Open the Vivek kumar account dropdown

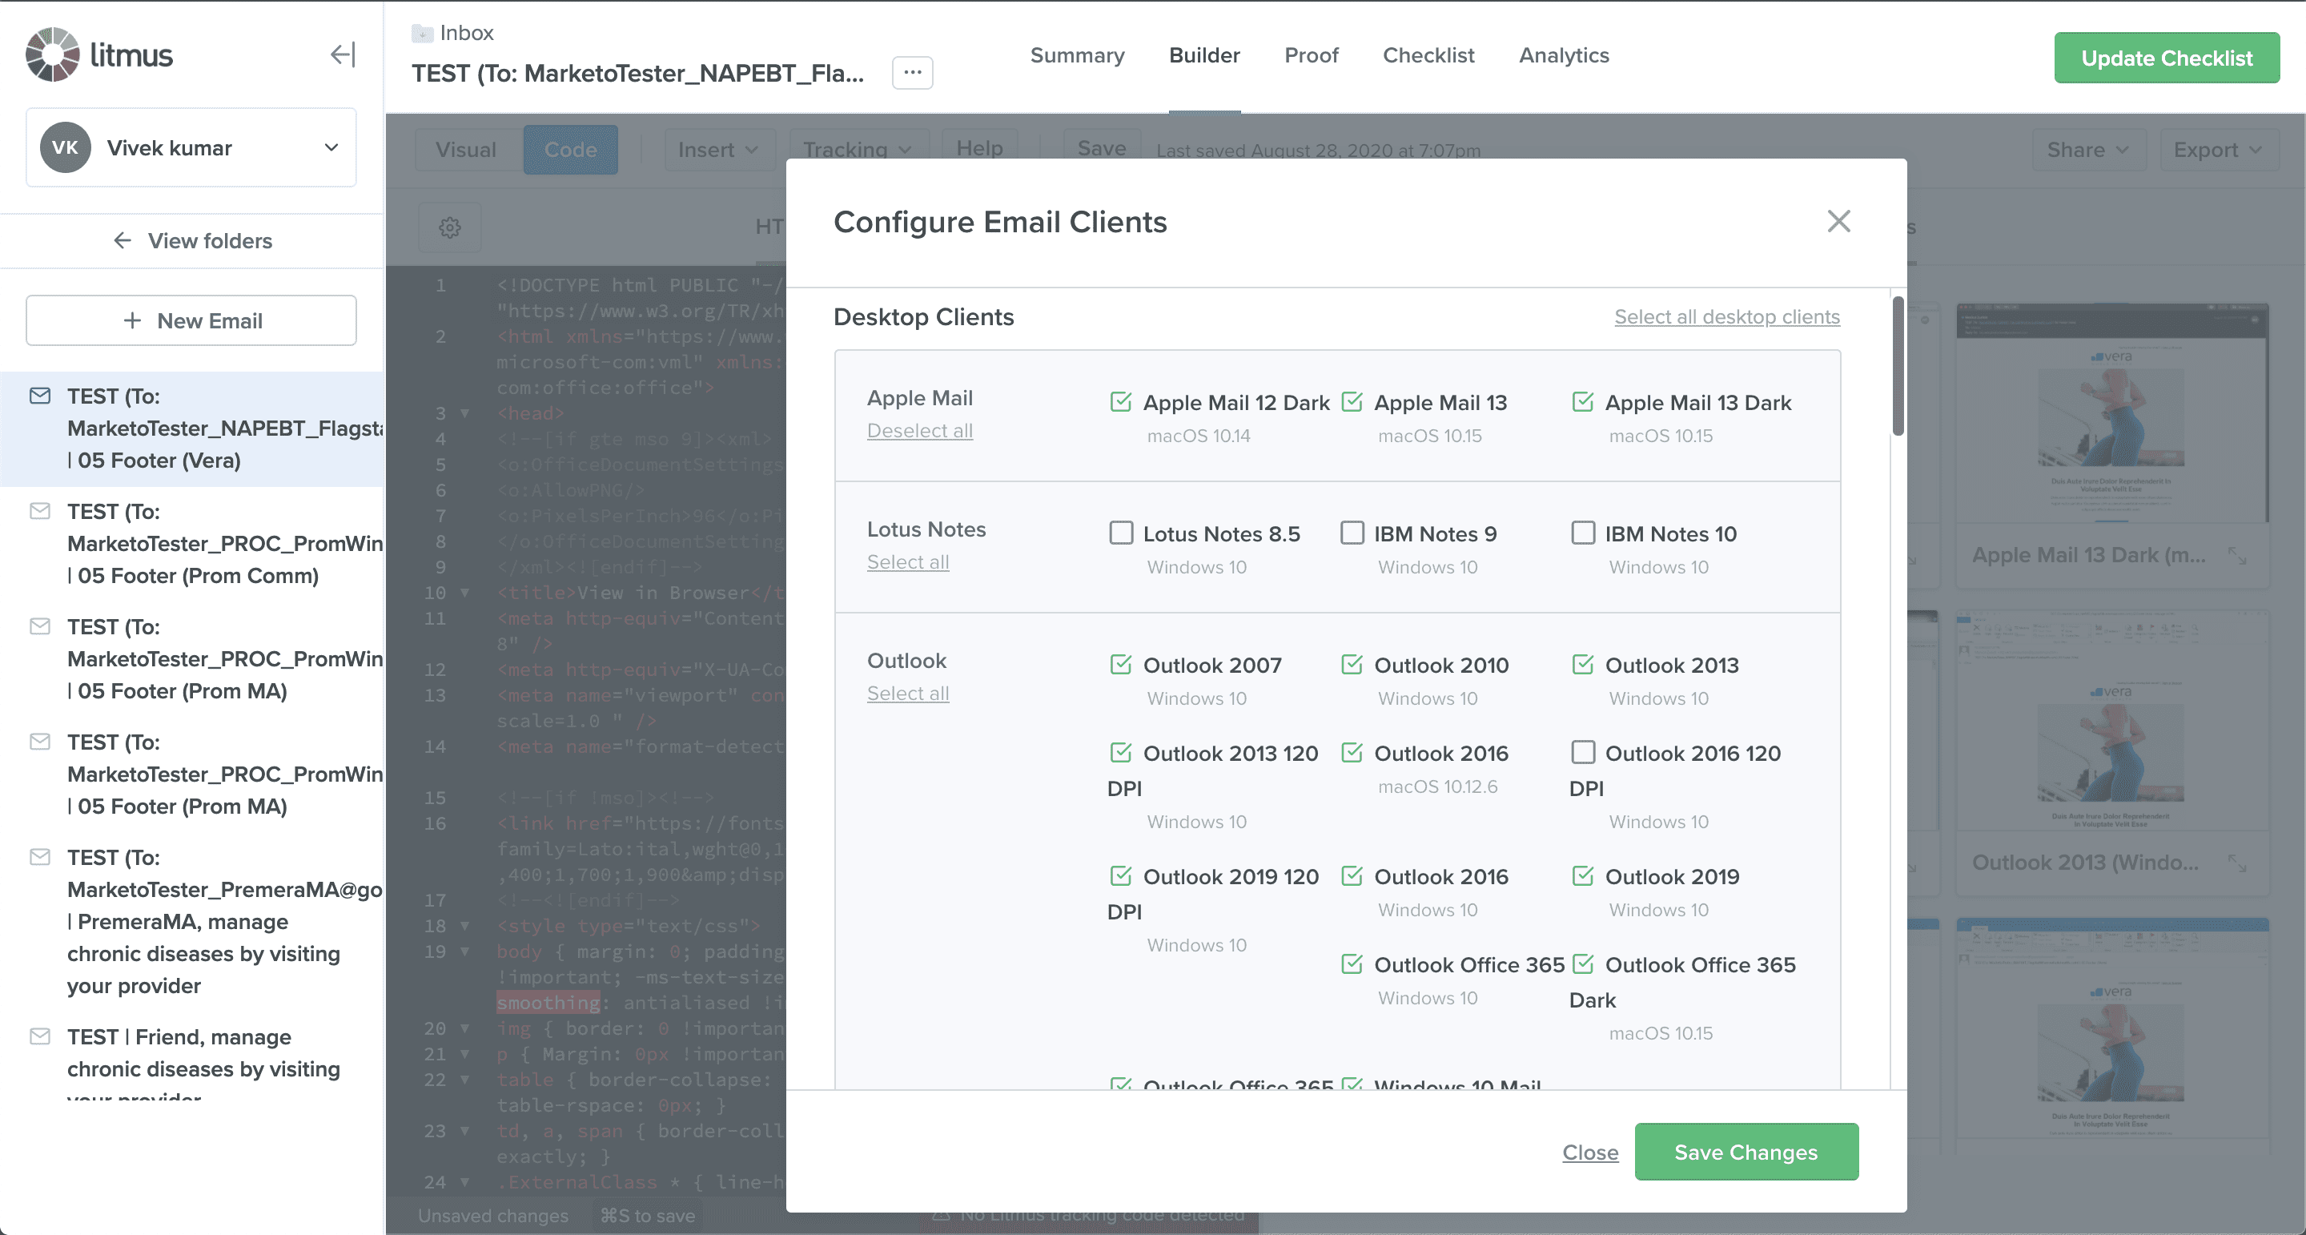[191, 148]
